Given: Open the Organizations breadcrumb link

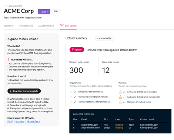Looking at the screenshot, I should pyautogui.click(x=16, y=6).
